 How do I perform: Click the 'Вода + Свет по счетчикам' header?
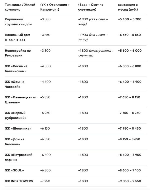coord(91,7)
